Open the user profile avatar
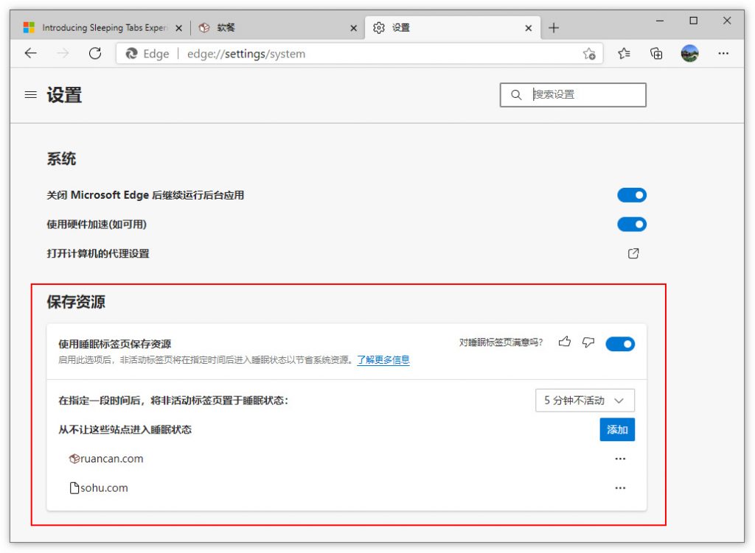 pyautogui.click(x=689, y=53)
